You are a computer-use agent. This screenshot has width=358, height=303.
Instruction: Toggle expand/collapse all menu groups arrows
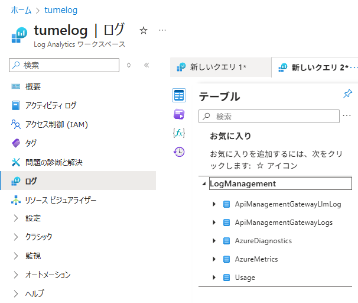[129, 65]
